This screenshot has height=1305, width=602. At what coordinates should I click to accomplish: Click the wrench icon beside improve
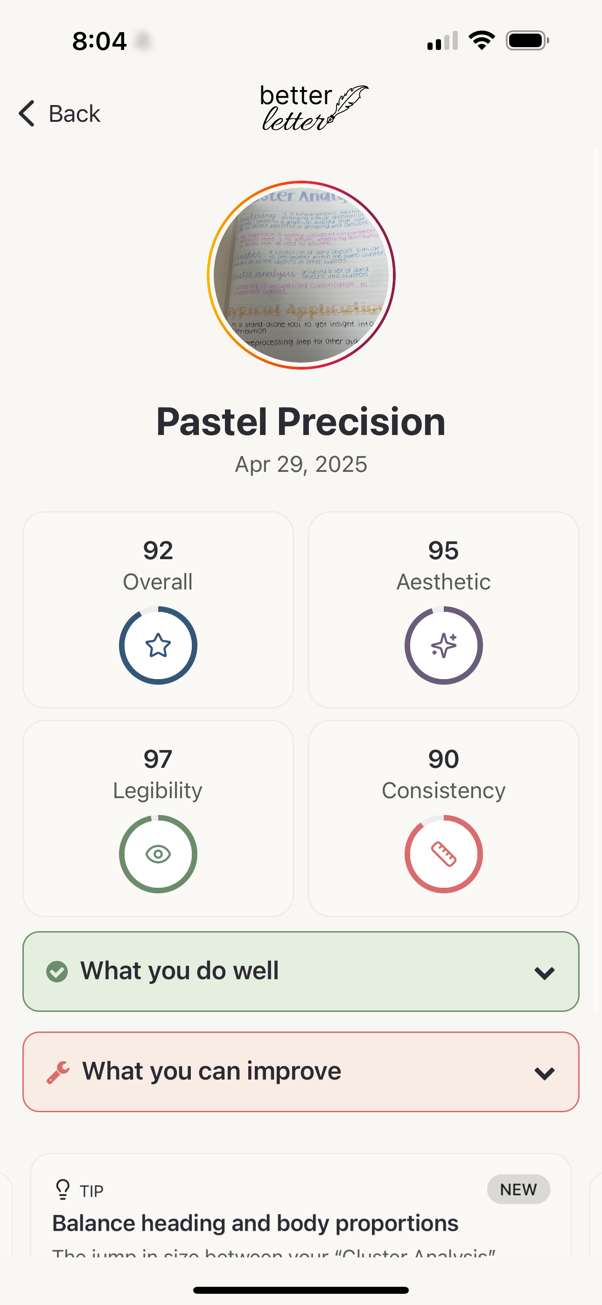click(58, 1072)
